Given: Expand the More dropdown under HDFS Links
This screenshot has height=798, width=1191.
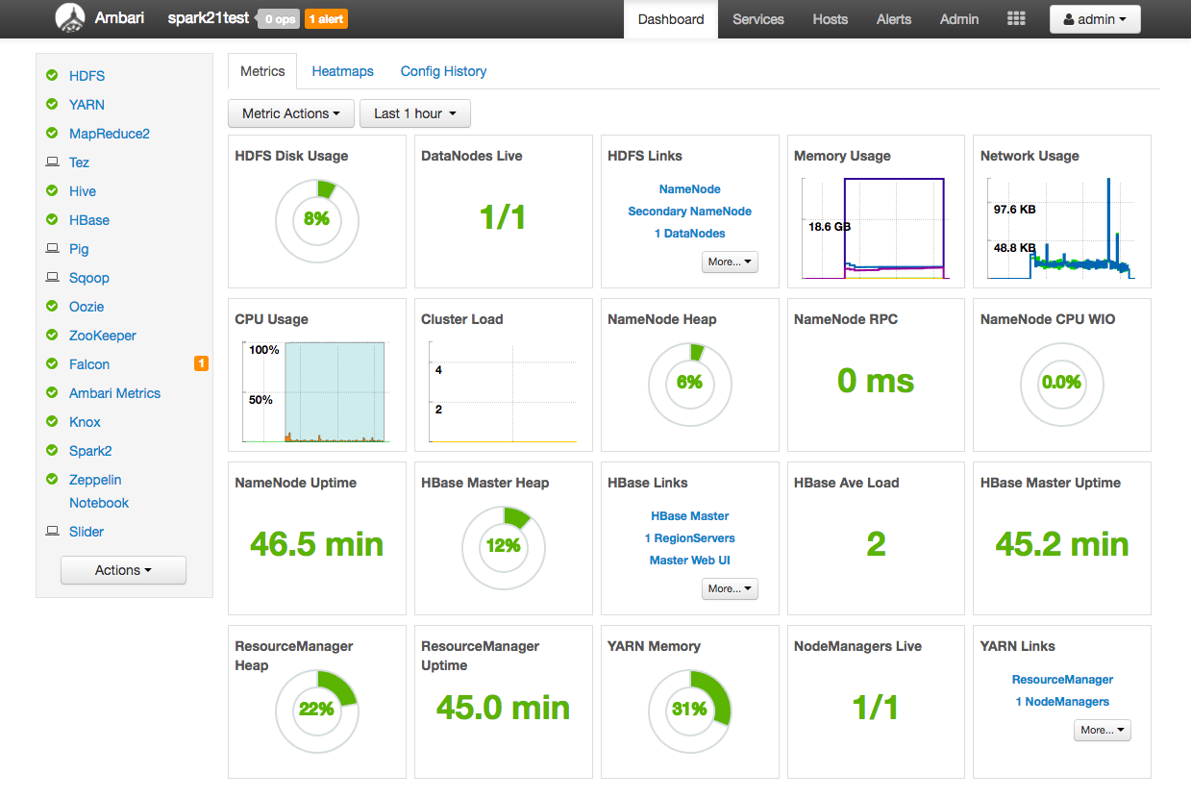Looking at the screenshot, I should tap(729, 262).
